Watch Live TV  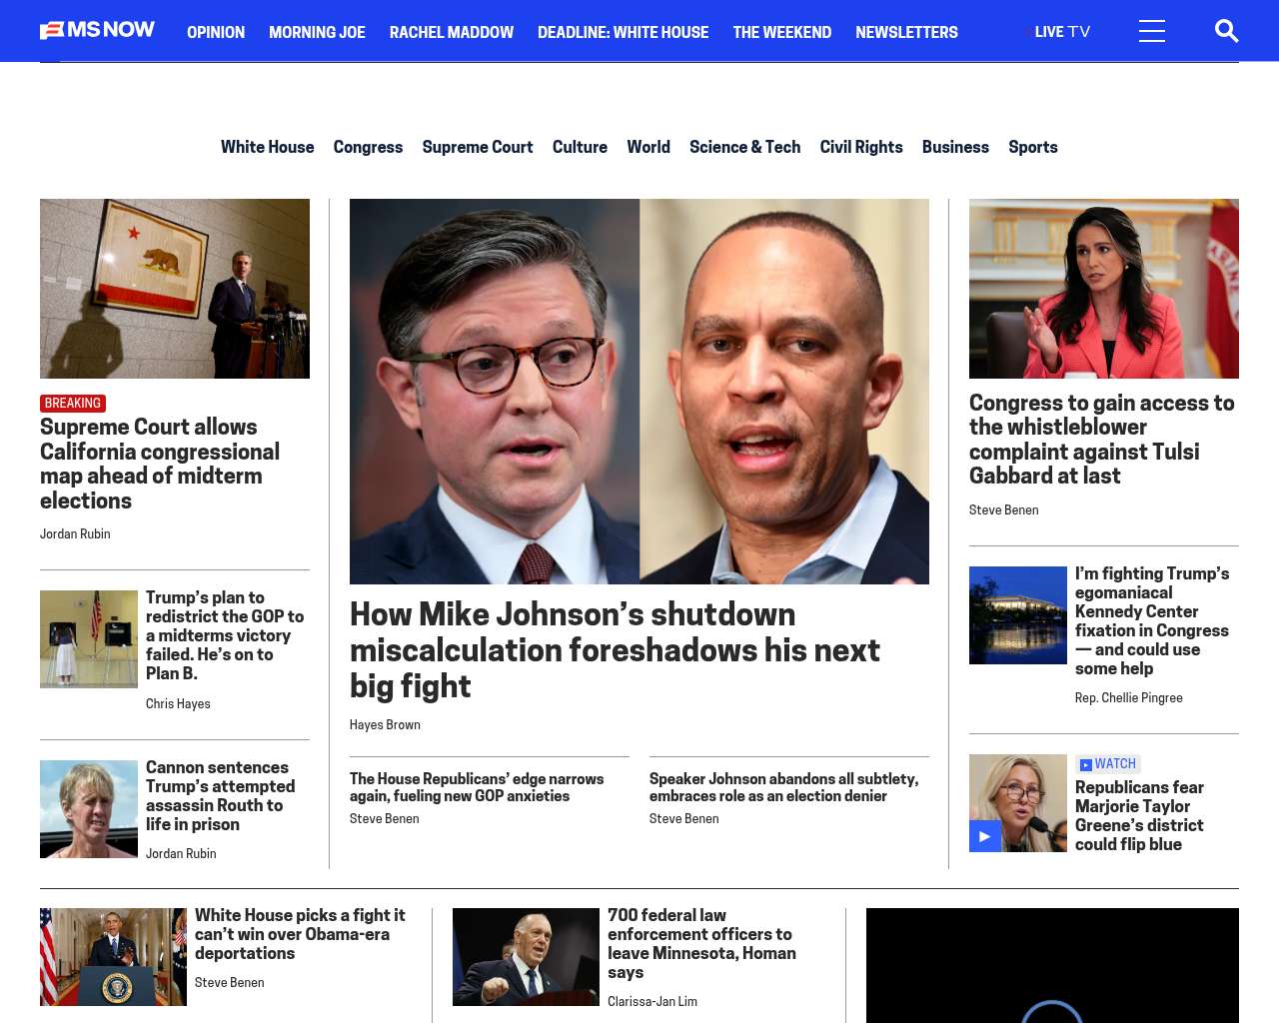point(1062,32)
